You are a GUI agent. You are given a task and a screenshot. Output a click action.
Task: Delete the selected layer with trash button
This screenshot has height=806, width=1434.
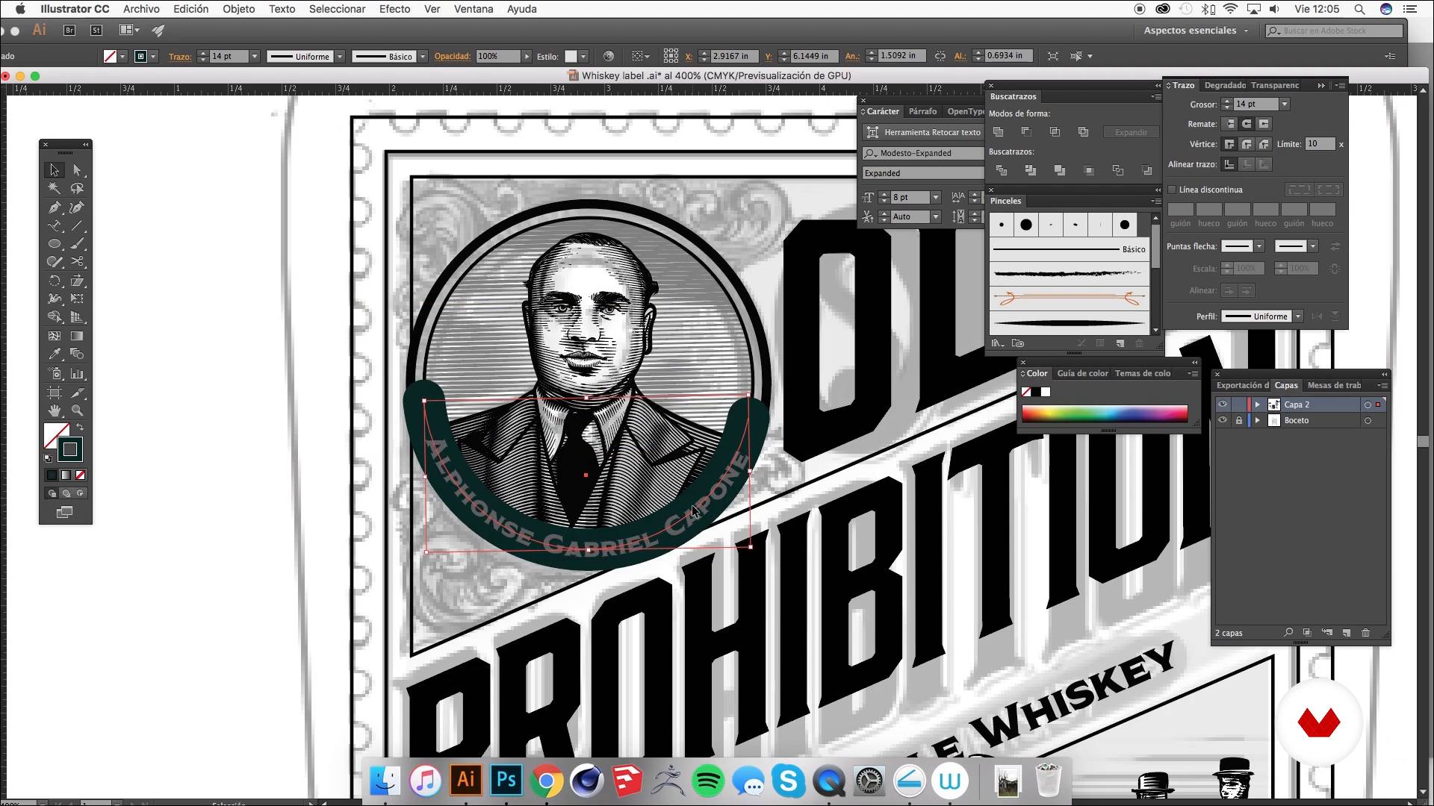click(1366, 633)
